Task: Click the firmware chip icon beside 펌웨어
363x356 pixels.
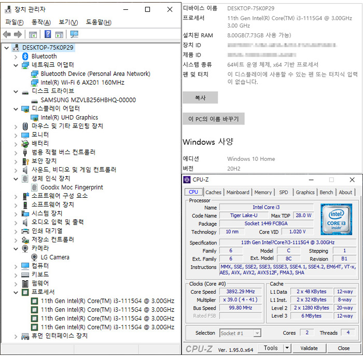Action: pos(25,283)
